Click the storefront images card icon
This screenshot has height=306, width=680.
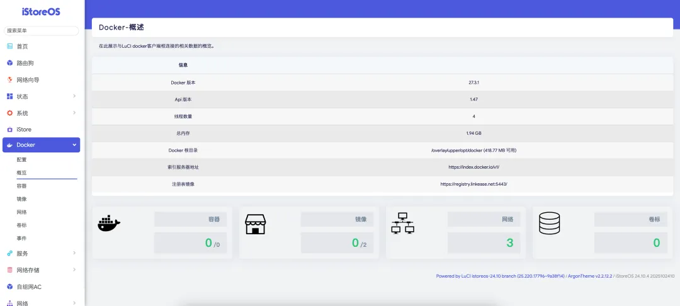point(256,224)
